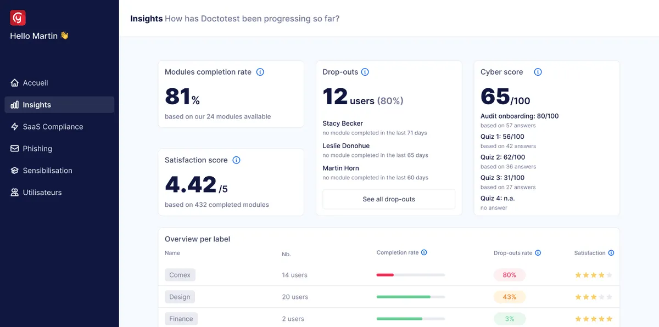
Task: Click the red app logo icon
Action: [18, 18]
